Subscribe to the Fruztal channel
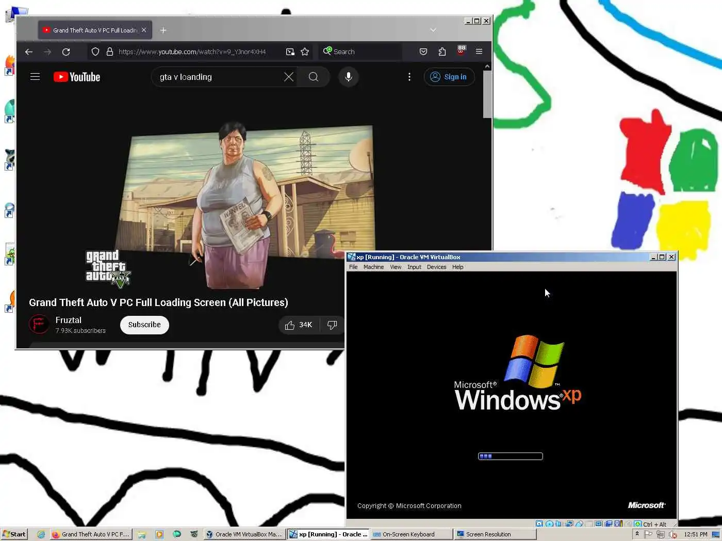This screenshot has width=722, height=541. coord(144,325)
